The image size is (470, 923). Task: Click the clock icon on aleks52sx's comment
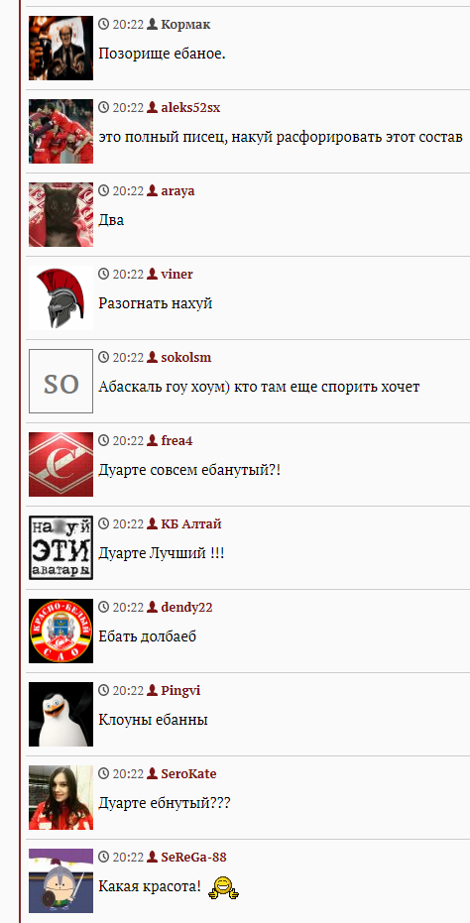coord(104,107)
